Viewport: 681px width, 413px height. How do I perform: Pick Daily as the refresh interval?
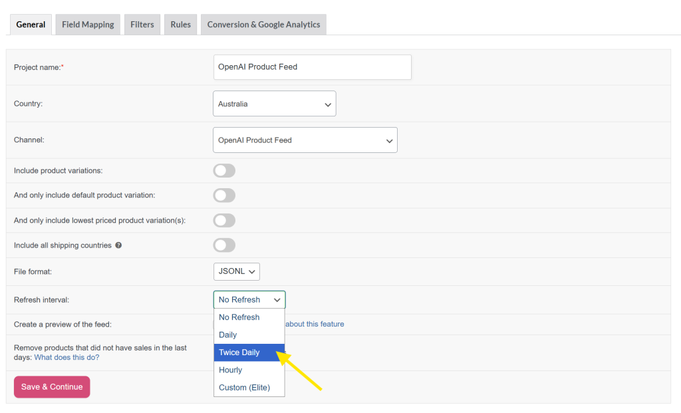[227, 335]
